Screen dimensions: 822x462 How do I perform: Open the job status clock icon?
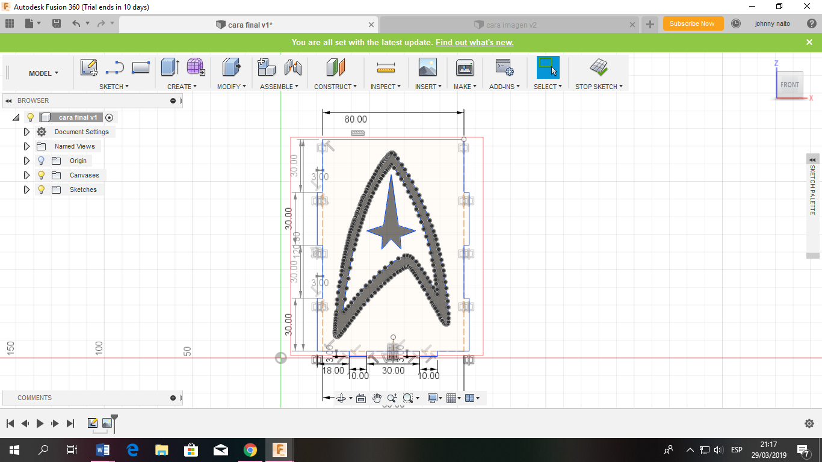point(735,23)
